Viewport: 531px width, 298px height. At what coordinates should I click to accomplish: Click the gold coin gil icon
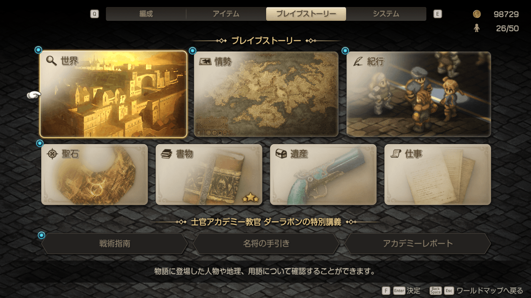(x=477, y=14)
